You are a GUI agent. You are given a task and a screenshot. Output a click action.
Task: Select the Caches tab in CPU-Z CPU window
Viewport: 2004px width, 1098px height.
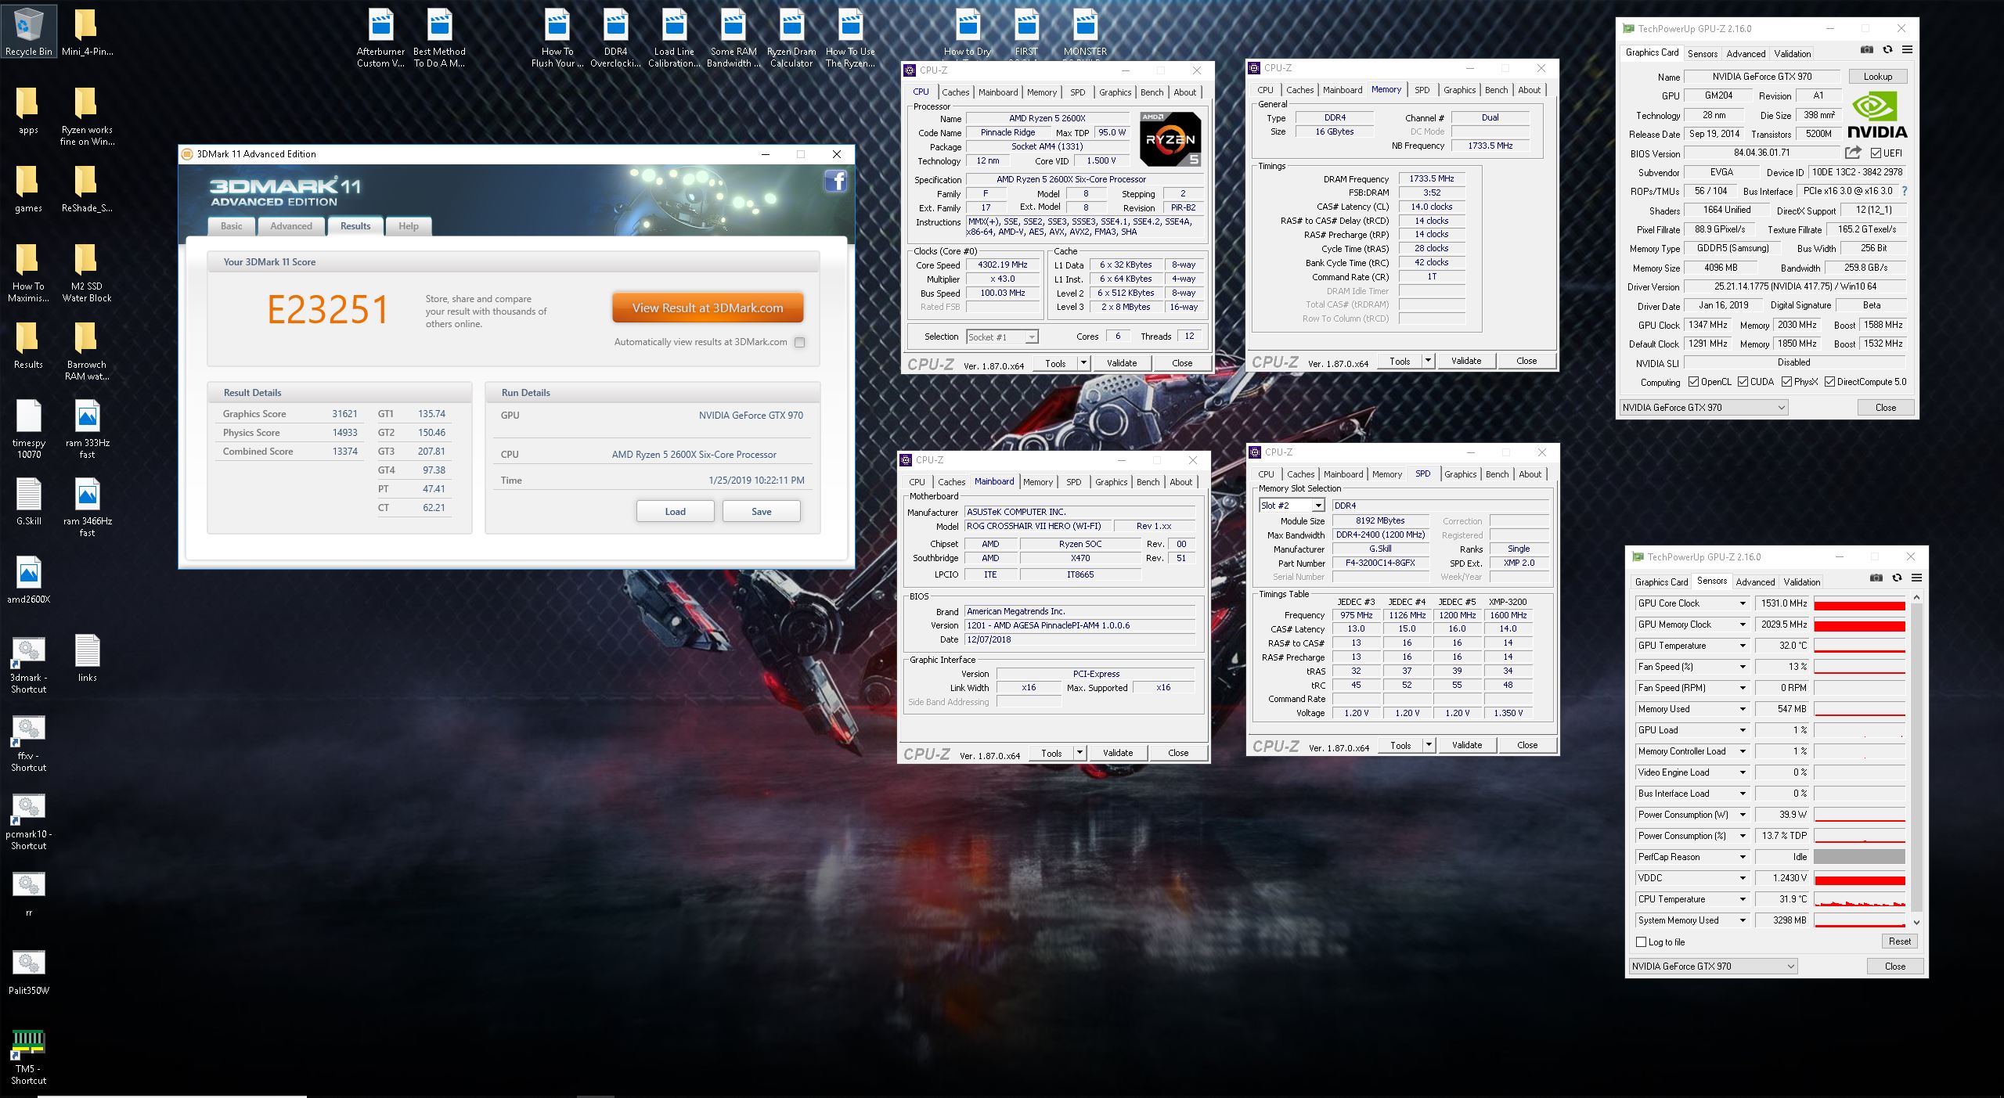[955, 92]
